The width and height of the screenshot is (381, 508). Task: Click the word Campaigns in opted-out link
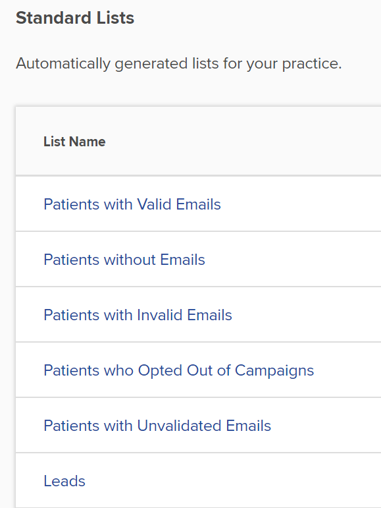point(274,371)
